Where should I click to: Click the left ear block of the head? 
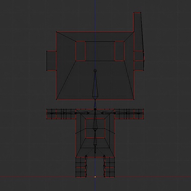(51, 61)
